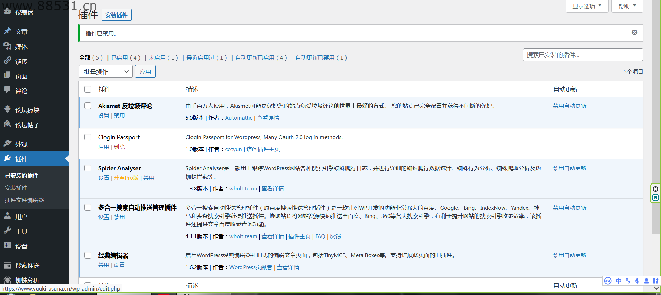Click the Appearance paintbrush icon

tap(7, 144)
